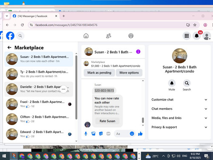The height and width of the screenshot is (160, 213).
Task: Expand Media, files and links section
Action: coord(179,118)
